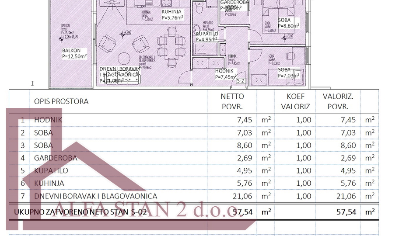This screenshot has height=236, width=420.
Task: Select the GARDEROBA row label in table
Action: pyautogui.click(x=56, y=158)
